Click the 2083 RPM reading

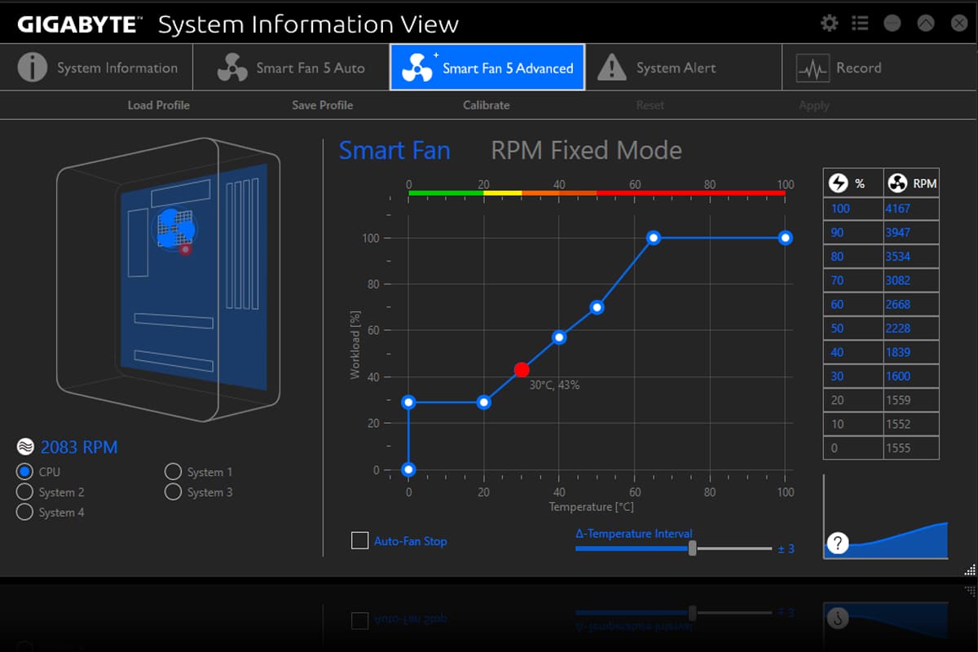click(x=79, y=447)
